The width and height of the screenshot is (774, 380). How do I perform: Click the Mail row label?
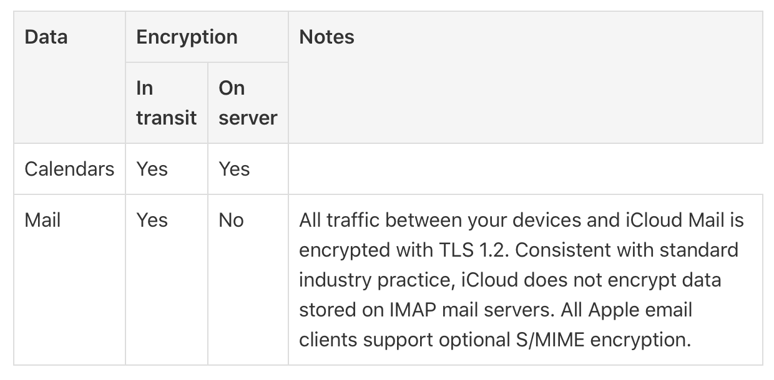42,220
